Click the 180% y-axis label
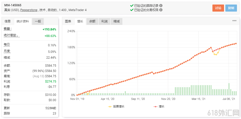Image resolution: width=241 pixels, height=119 pixels. (71, 47)
